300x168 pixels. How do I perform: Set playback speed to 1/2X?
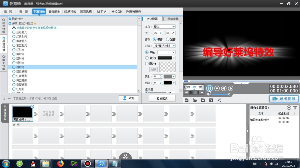click(x=187, y=87)
